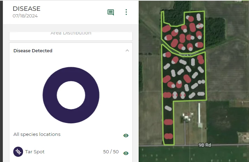Hide Tar Spot locations with eye icon

tap(126, 153)
